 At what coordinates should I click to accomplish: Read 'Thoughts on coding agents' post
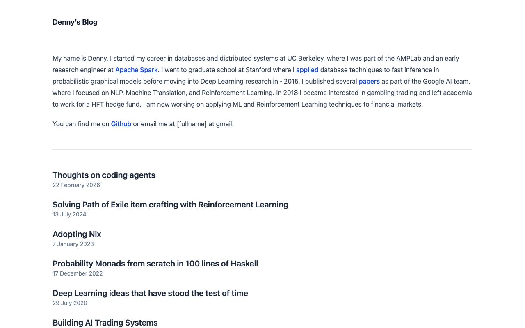(104, 175)
